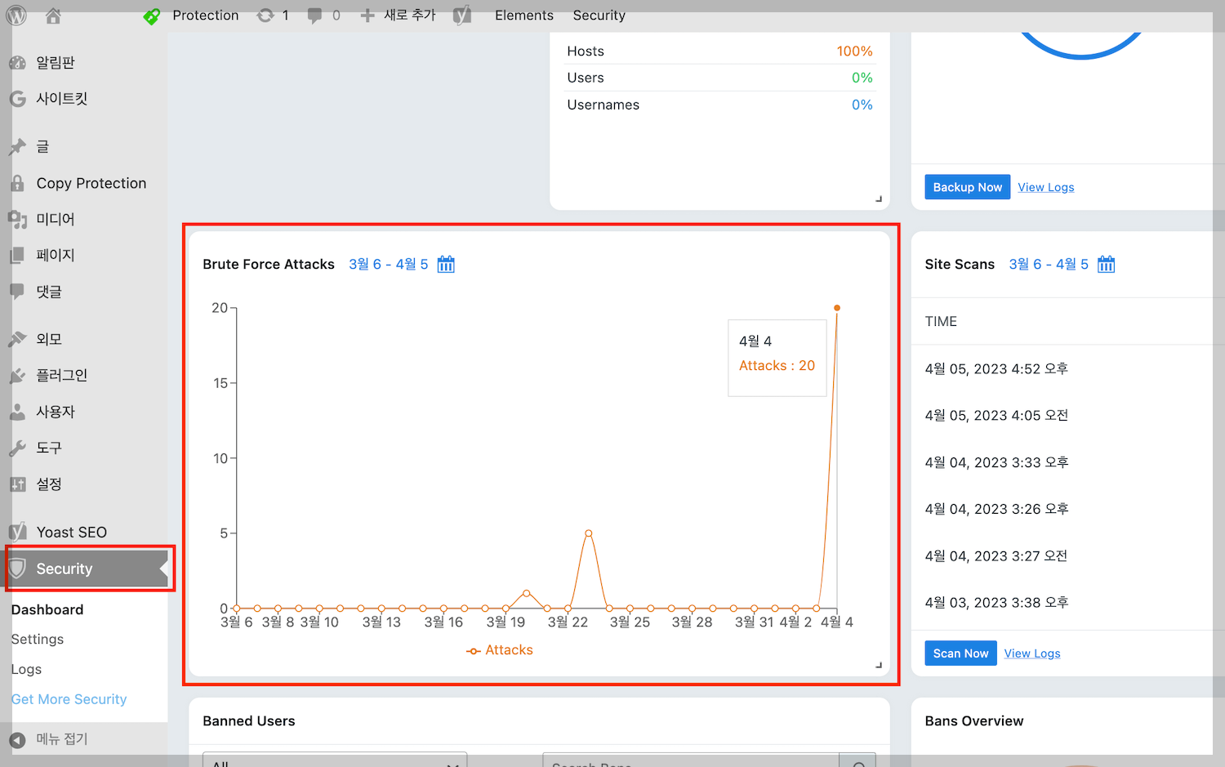1225x767 pixels.
Task: Click the Backup Now button
Action: (968, 187)
